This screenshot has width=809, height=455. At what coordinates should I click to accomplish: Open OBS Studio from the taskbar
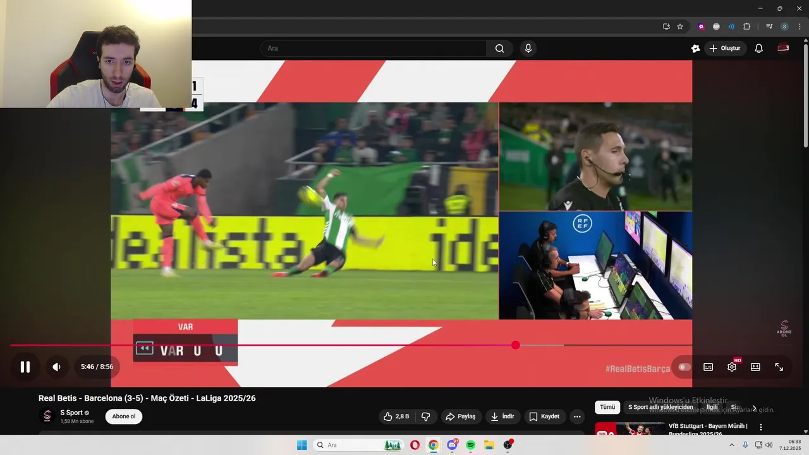[508, 445]
